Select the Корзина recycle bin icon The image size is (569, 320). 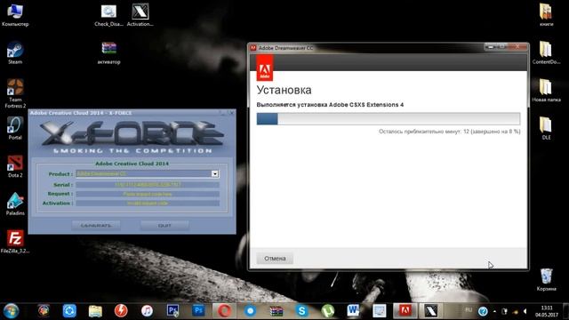[x=546, y=280]
